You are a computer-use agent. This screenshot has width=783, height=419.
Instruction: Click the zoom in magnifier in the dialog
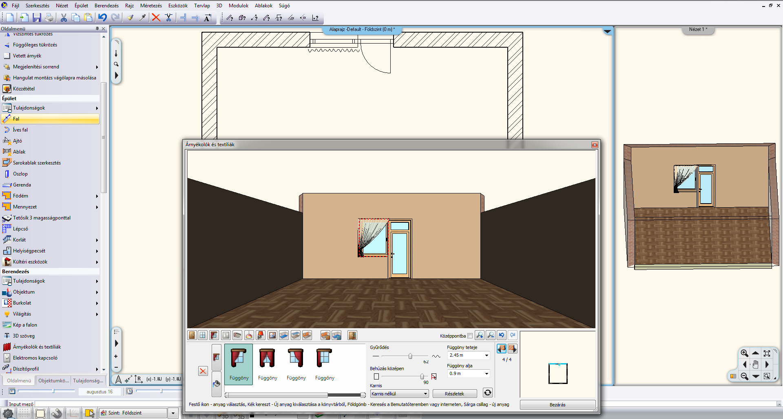(480, 335)
